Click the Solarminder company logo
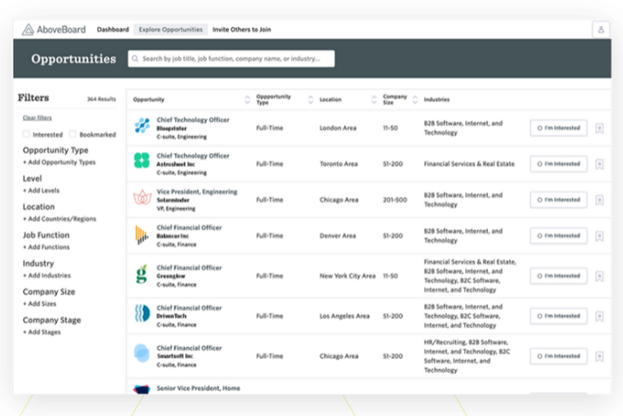This screenshot has width=623, height=416. (142, 197)
